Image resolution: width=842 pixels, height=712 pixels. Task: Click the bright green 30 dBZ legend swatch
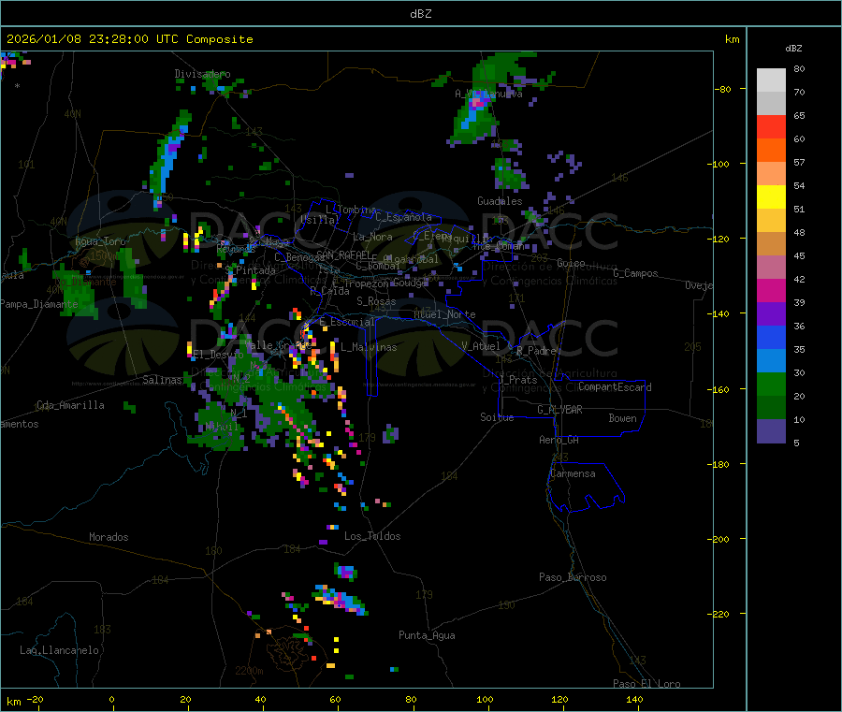pyautogui.click(x=771, y=384)
